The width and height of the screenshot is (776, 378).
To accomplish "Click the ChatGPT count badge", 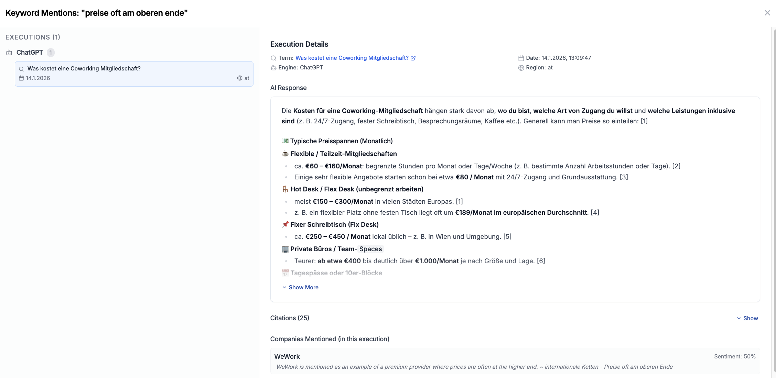I will point(51,53).
